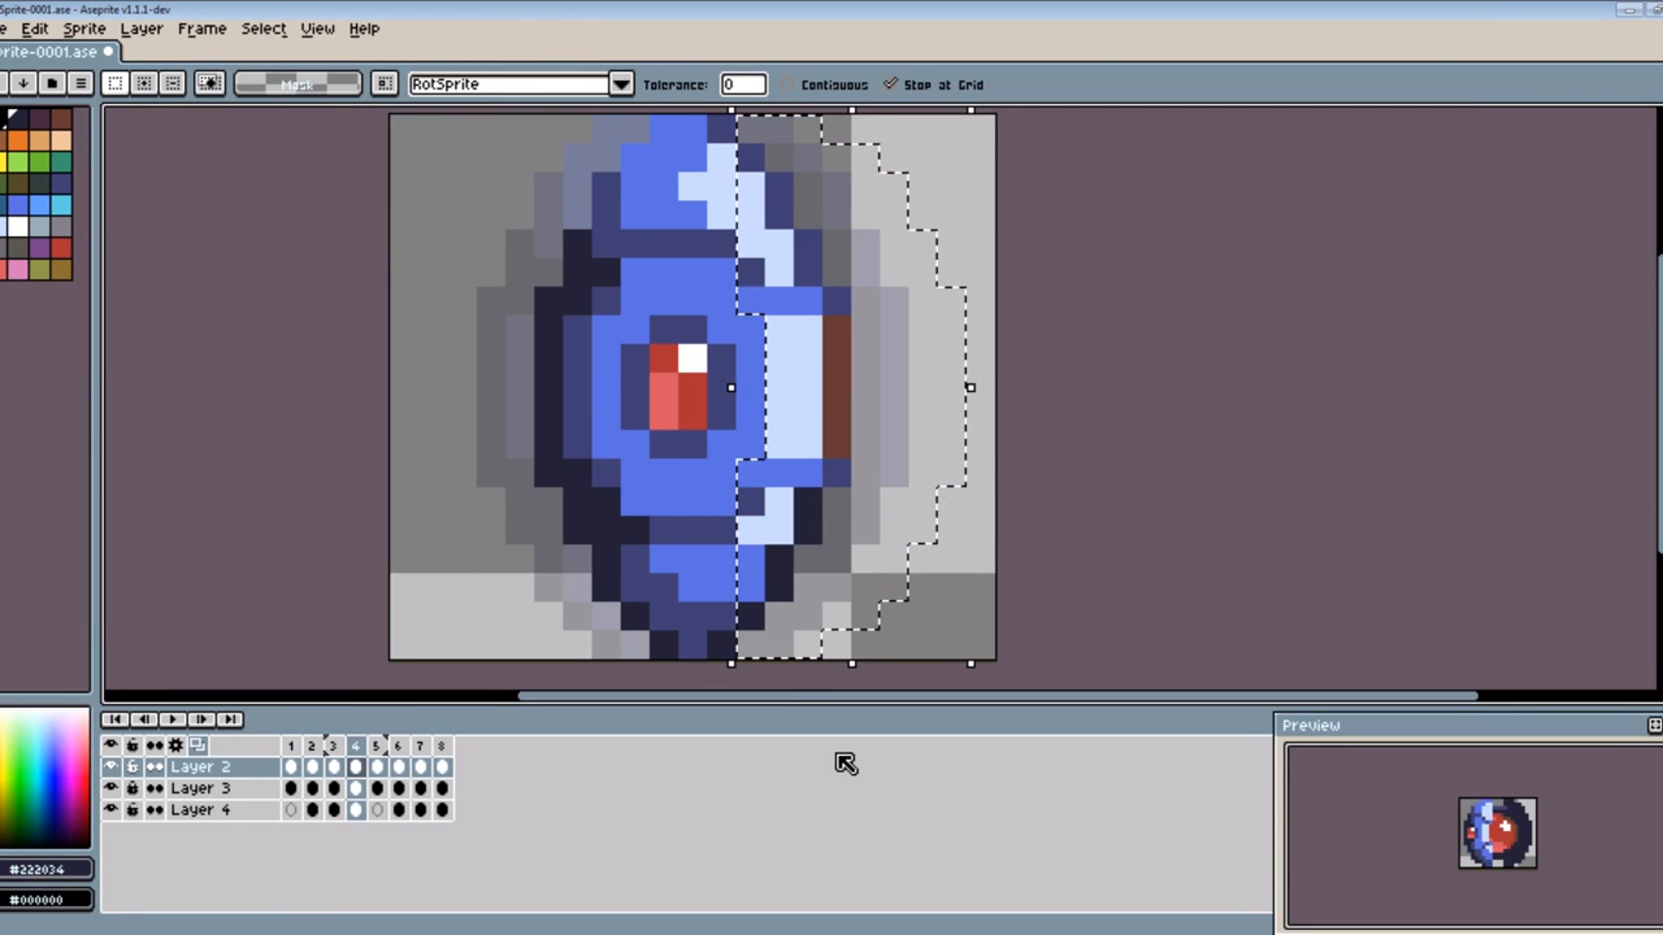Go to last frame button
The image size is (1663, 935).
click(230, 719)
